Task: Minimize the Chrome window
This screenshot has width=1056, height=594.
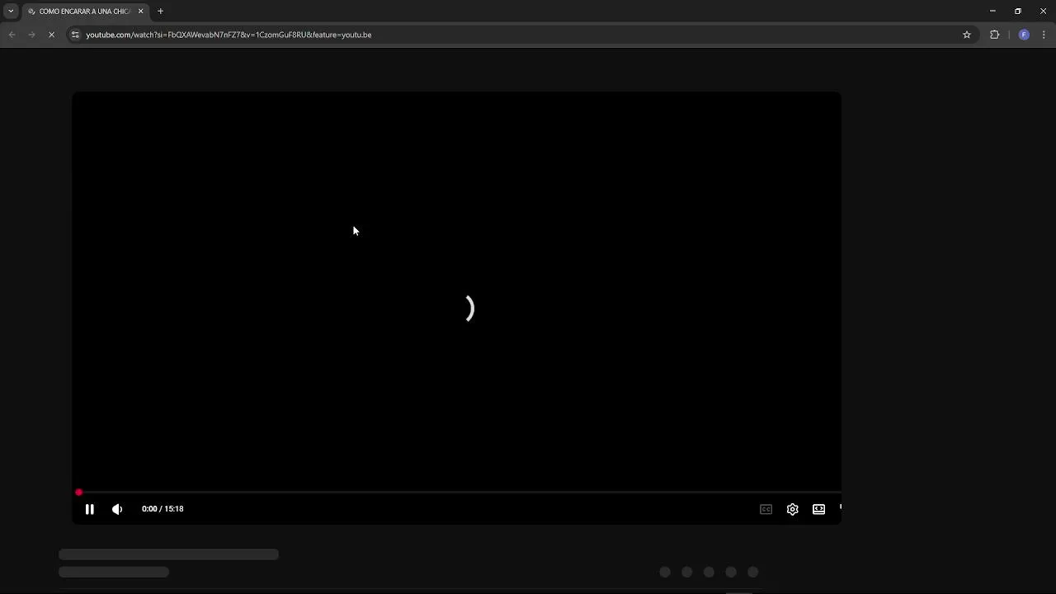Action: coord(992,11)
